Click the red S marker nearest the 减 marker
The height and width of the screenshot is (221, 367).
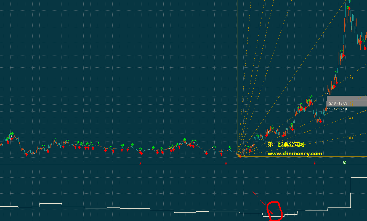315,163
